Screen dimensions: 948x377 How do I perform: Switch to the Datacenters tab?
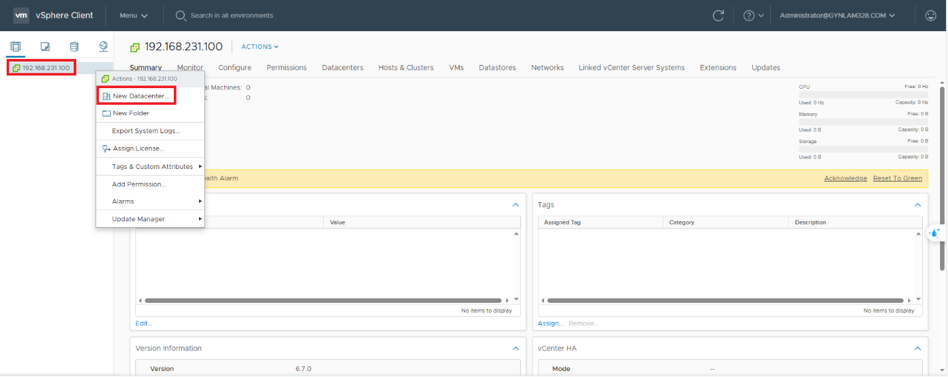[342, 68]
